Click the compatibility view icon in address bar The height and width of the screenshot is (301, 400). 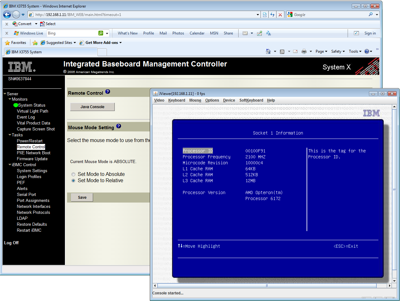click(x=265, y=14)
